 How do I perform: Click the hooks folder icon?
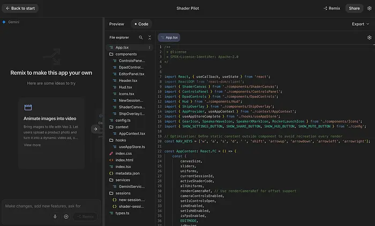(x=111, y=140)
